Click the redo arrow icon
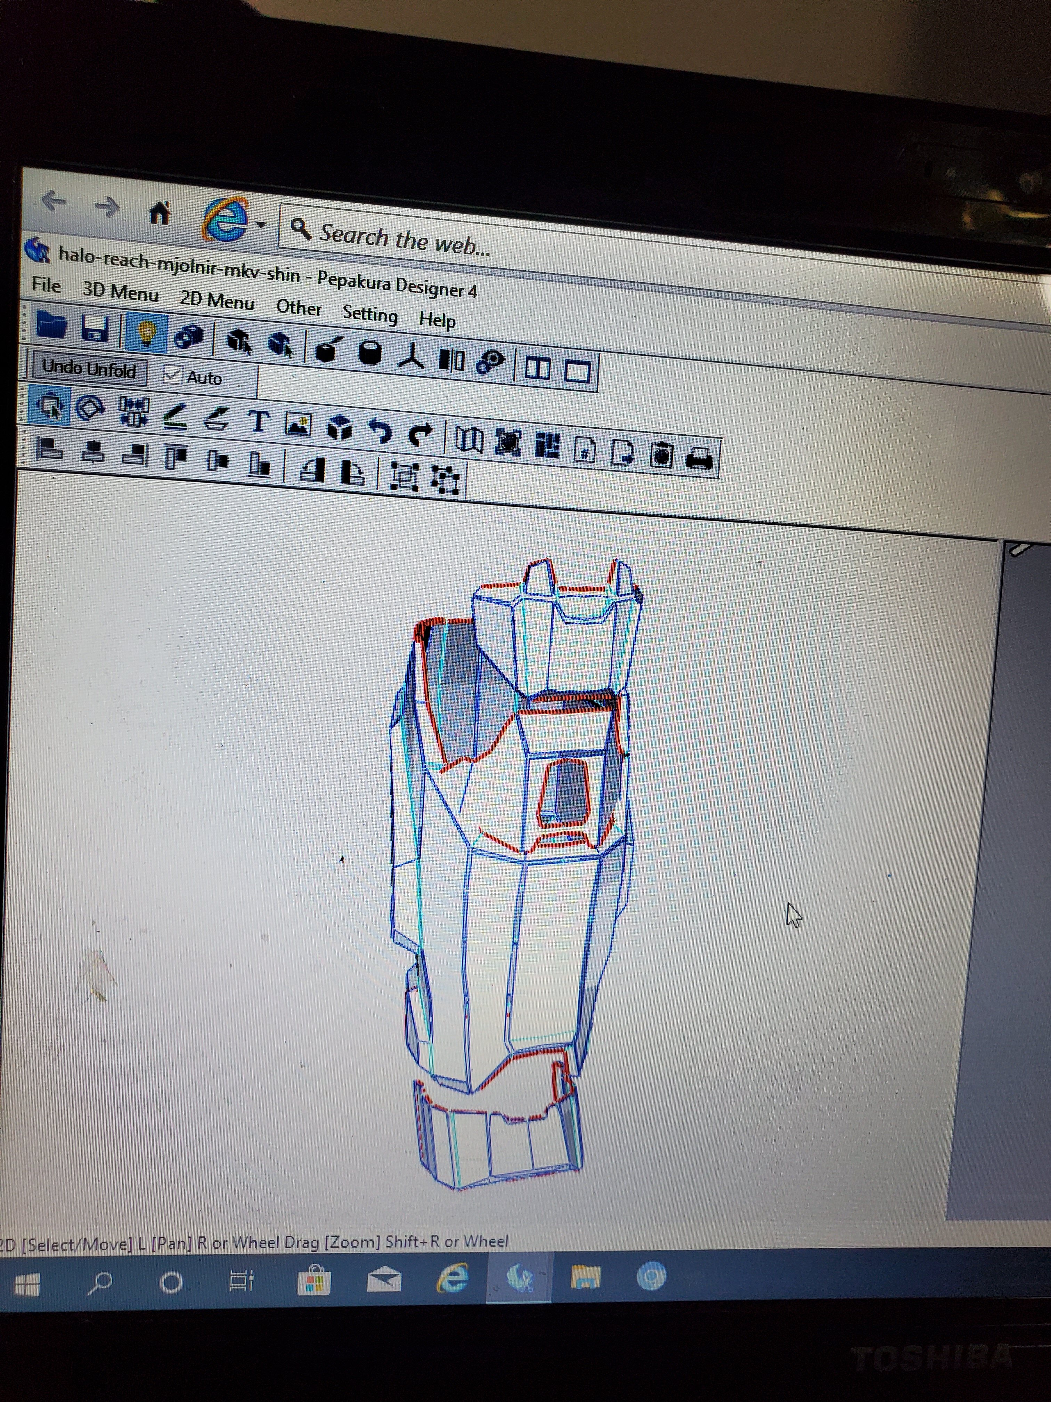The height and width of the screenshot is (1402, 1051). [421, 434]
